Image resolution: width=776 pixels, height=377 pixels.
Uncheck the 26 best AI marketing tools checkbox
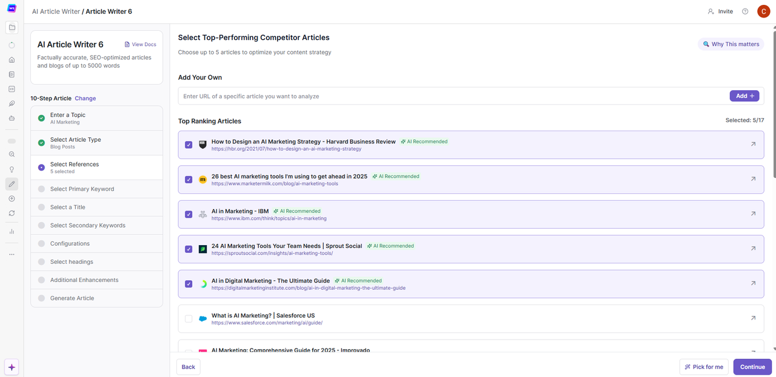click(189, 180)
